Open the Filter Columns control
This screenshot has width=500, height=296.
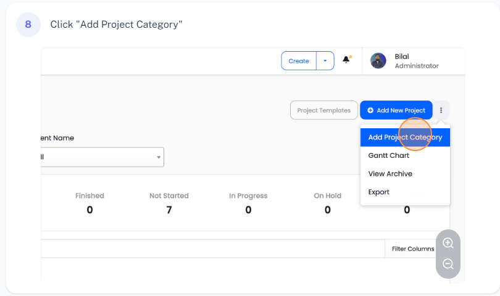[413, 249]
